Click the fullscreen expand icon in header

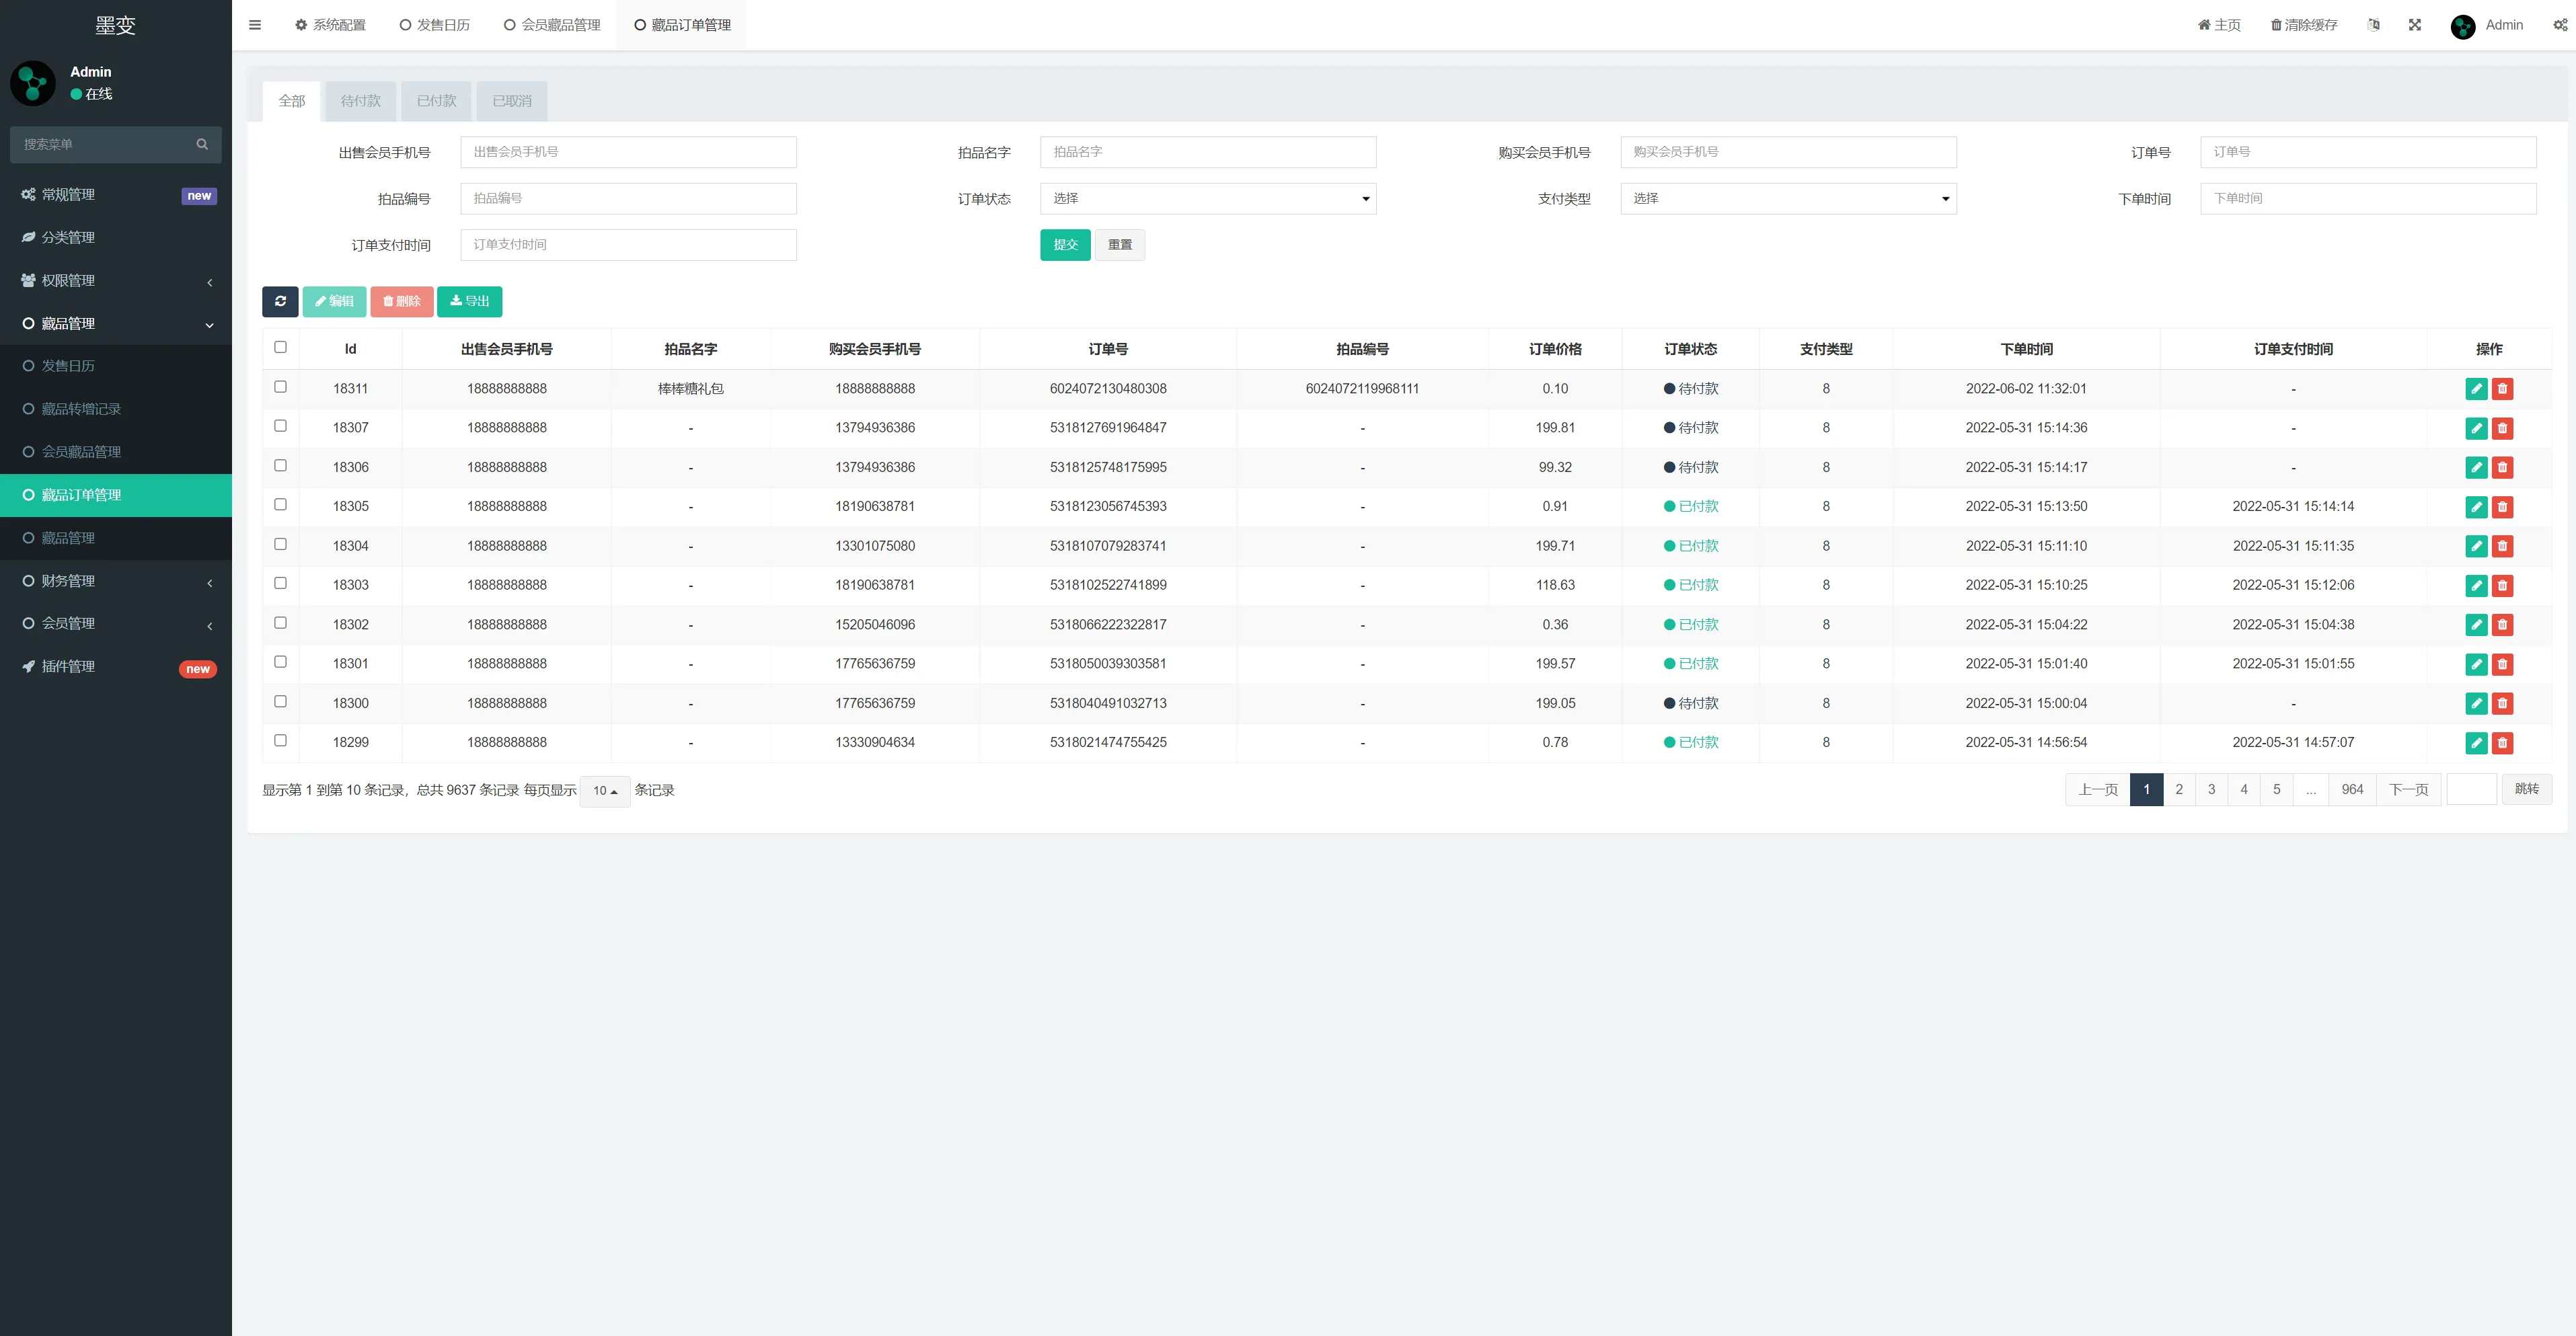[x=2415, y=25]
